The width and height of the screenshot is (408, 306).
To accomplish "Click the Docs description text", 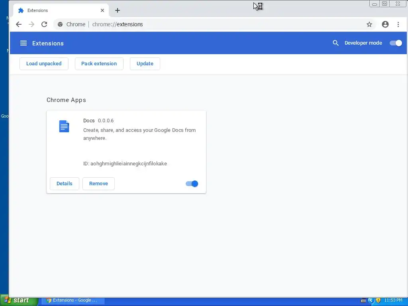I will (x=139, y=134).
